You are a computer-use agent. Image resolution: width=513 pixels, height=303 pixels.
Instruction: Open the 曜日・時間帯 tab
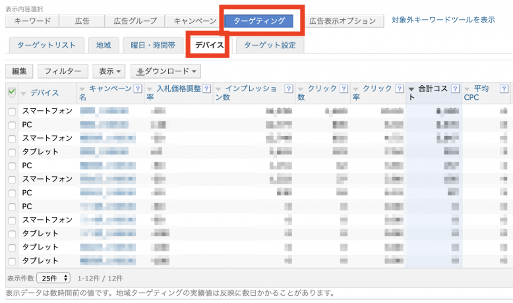152,45
